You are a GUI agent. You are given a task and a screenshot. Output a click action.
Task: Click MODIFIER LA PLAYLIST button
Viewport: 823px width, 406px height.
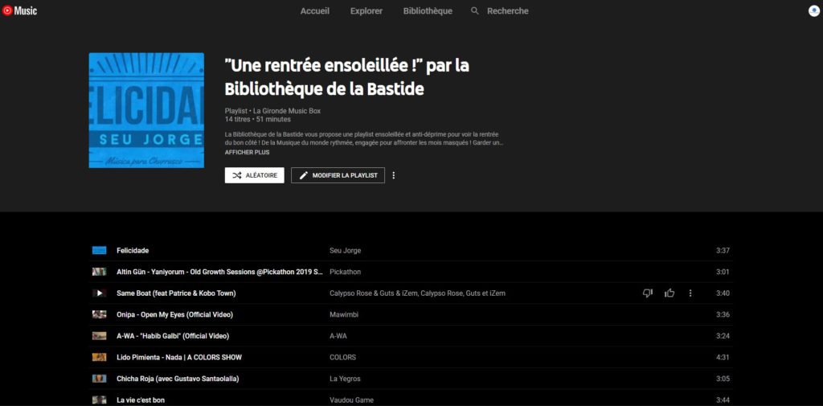click(338, 175)
